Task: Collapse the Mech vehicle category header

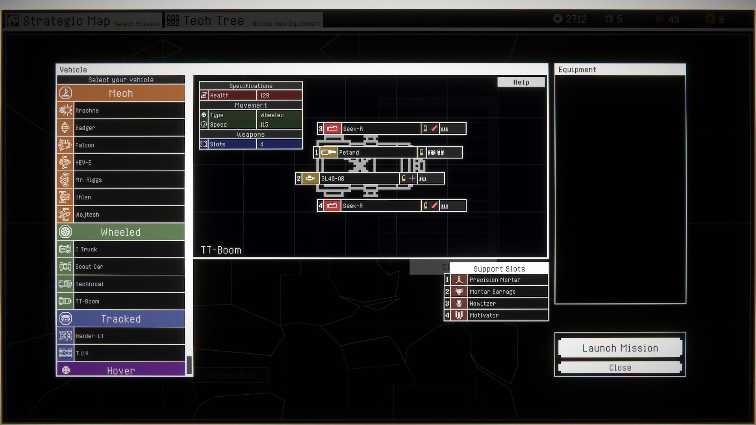Action: [x=121, y=93]
